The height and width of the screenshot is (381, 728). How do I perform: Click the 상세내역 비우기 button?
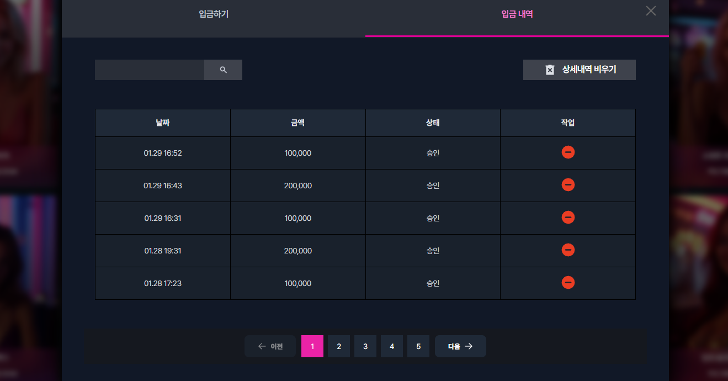pyautogui.click(x=580, y=70)
